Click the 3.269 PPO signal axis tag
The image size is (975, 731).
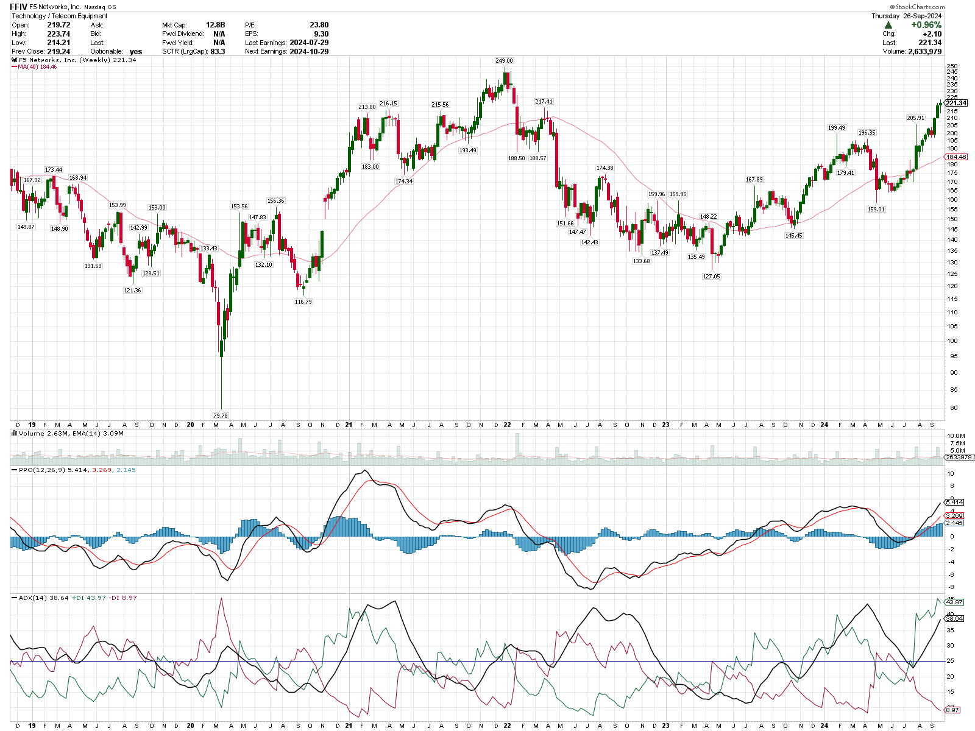click(x=955, y=516)
